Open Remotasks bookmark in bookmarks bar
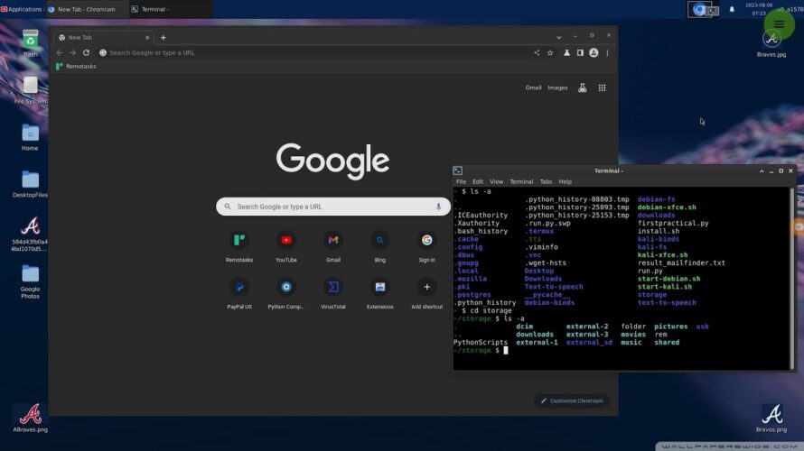Image resolution: width=804 pixels, height=451 pixels. (76, 67)
